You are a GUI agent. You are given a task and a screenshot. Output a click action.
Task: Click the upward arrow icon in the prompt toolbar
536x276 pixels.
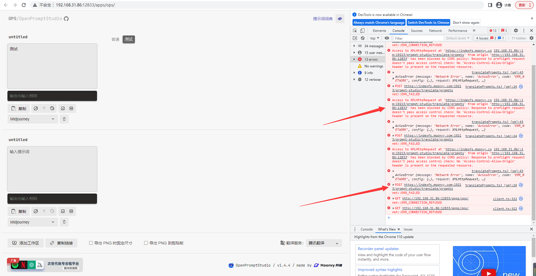(x=44, y=108)
